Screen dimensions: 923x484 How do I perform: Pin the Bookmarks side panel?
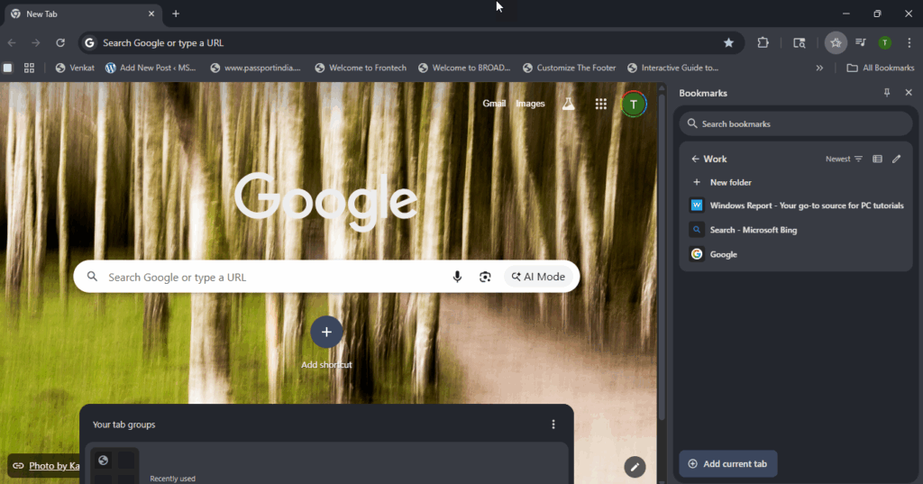point(887,93)
